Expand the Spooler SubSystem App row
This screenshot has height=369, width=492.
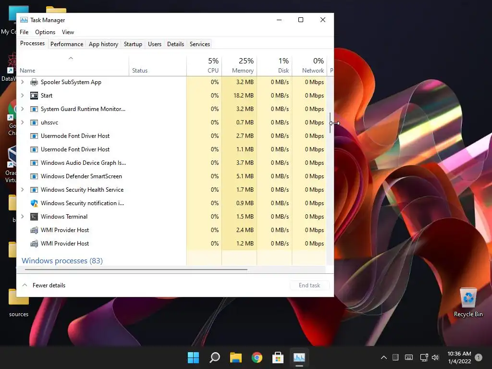[x=22, y=82]
